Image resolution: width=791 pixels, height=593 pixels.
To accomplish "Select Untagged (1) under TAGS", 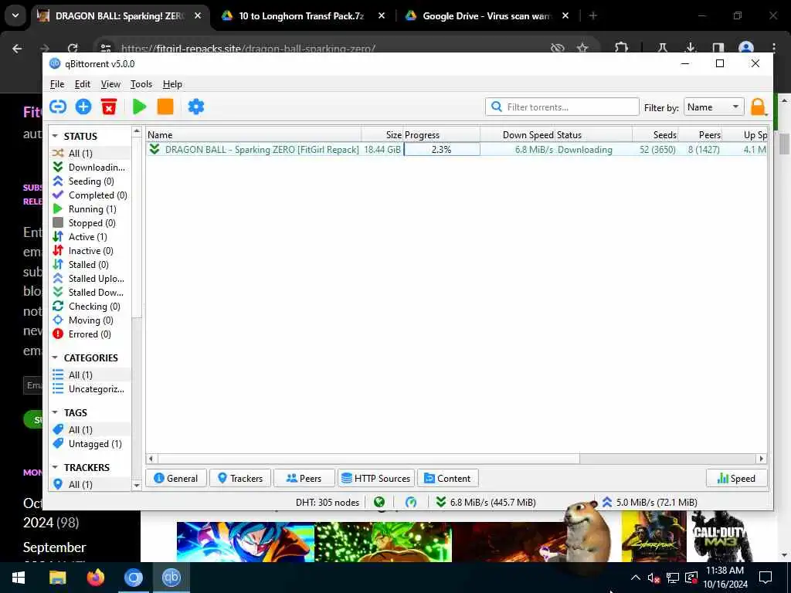I will 90,444.
